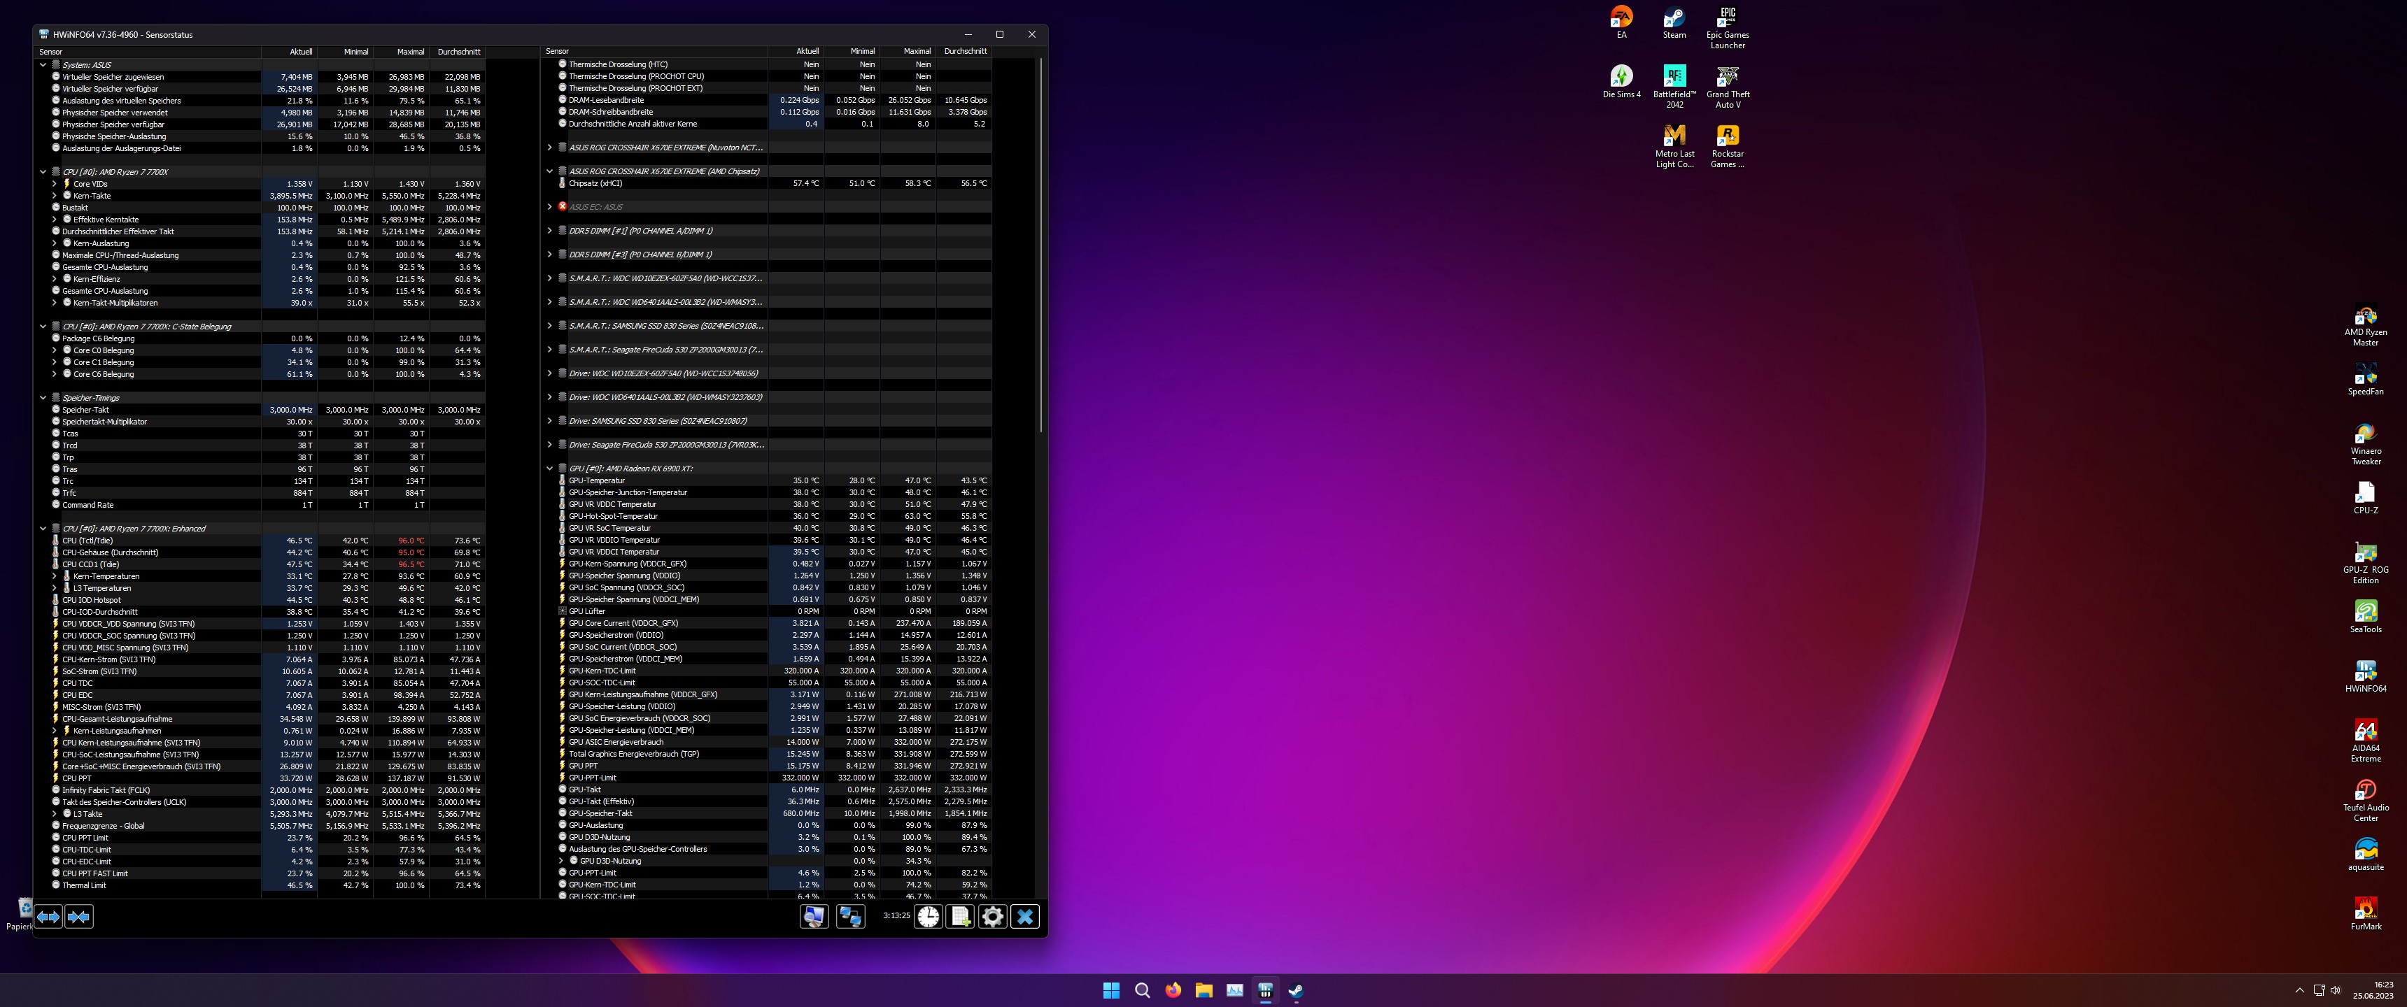
Task: Open Winaero Tweaker desktop icon
Action: click(x=2366, y=444)
